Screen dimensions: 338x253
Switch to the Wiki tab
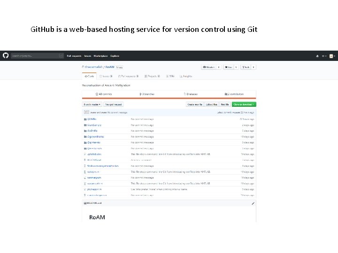click(x=170, y=76)
